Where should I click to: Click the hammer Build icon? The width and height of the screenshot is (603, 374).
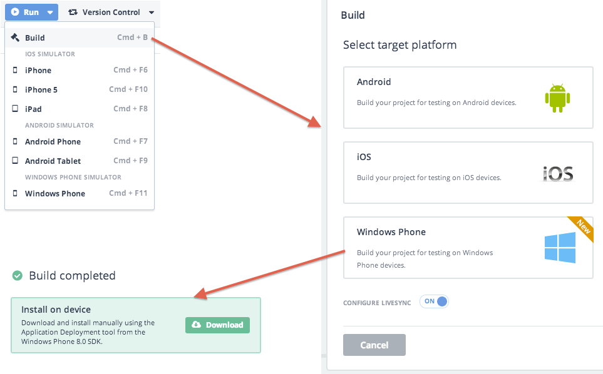[15, 38]
